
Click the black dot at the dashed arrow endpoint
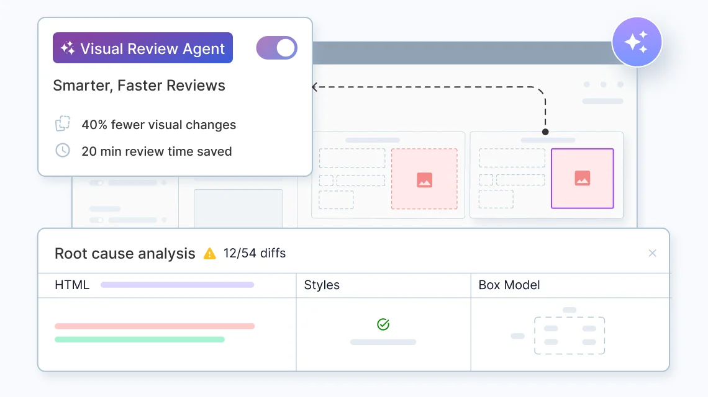(545, 132)
